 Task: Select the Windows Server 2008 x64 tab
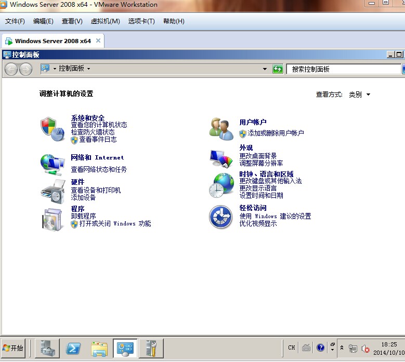pyautogui.click(x=53, y=41)
